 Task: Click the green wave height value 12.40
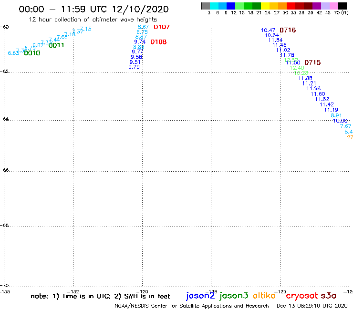pyautogui.click(x=297, y=68)
